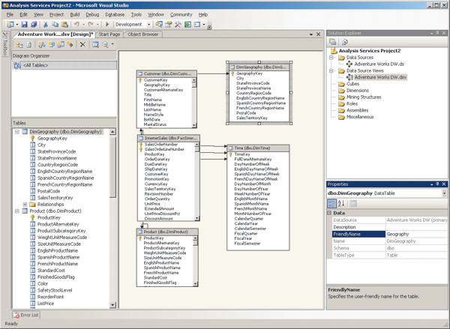This screenshot has width=450, height=329.
Task: Open the Database menu
Action: click(x=115, y=15)
